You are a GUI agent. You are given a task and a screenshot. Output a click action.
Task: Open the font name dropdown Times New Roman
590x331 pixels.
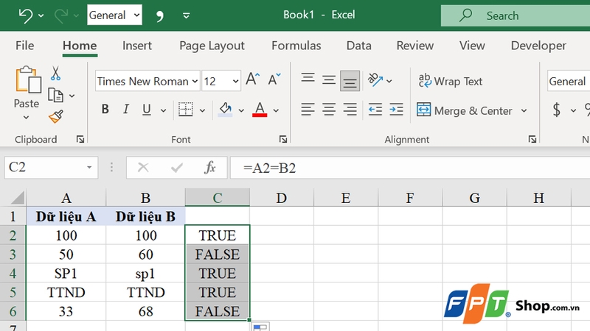pos(195,82)
